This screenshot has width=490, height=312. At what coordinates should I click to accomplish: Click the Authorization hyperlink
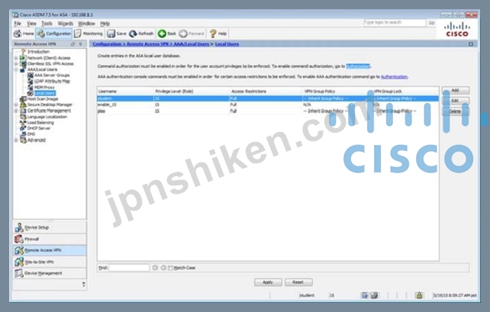[x=358, y=66]
